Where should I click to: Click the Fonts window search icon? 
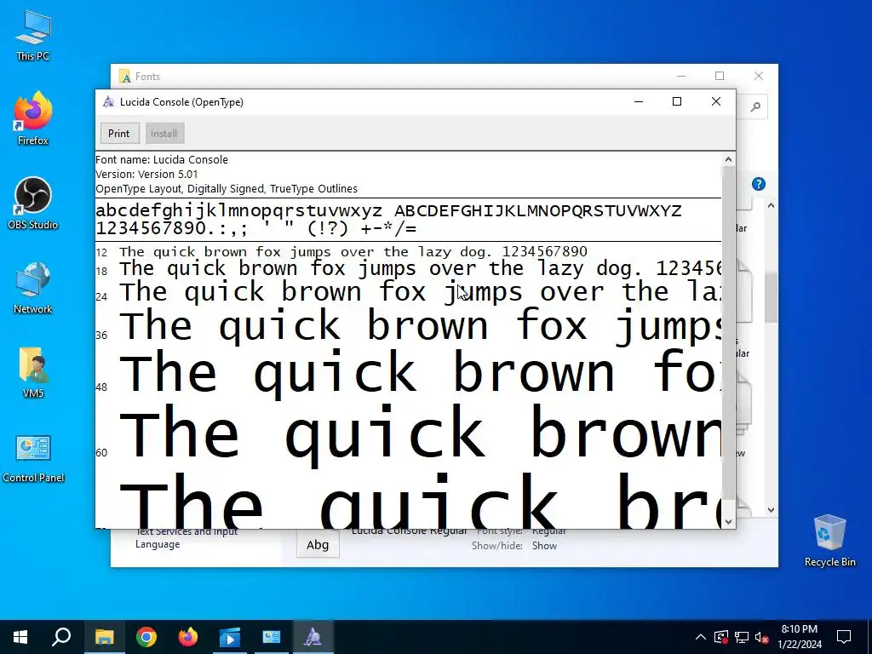point(755,106)
